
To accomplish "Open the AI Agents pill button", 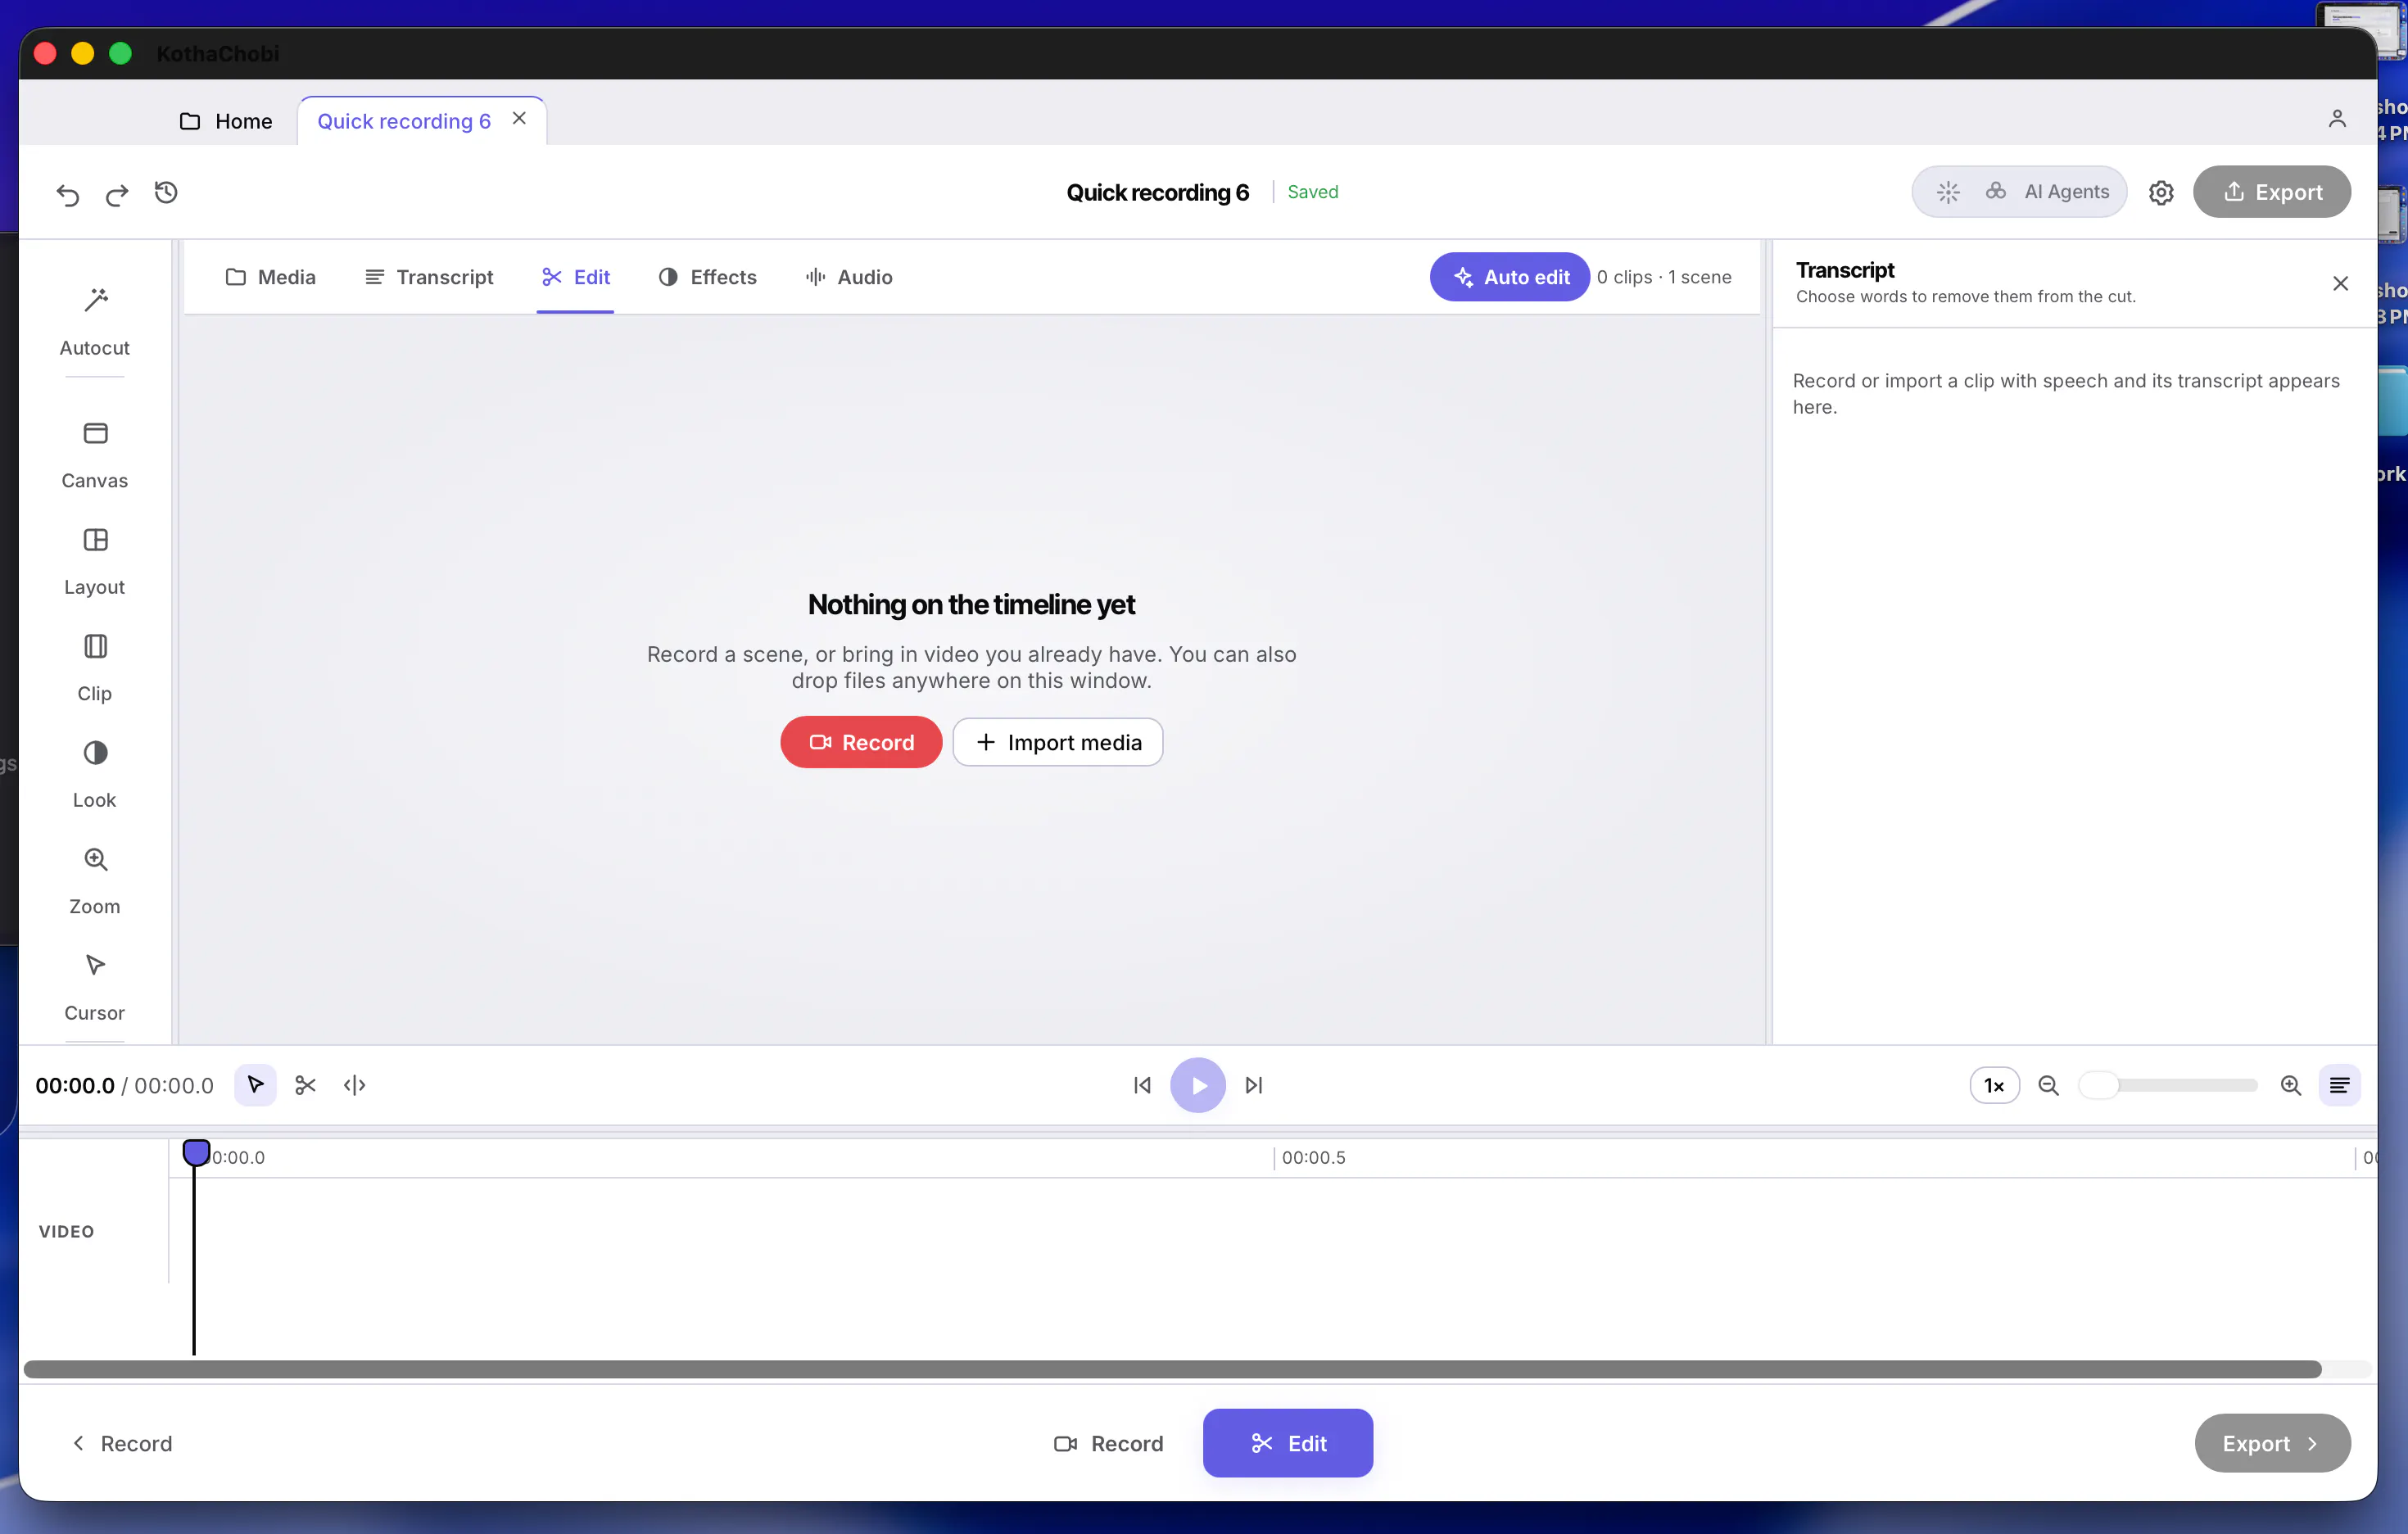I will (x=2020, y=192).
